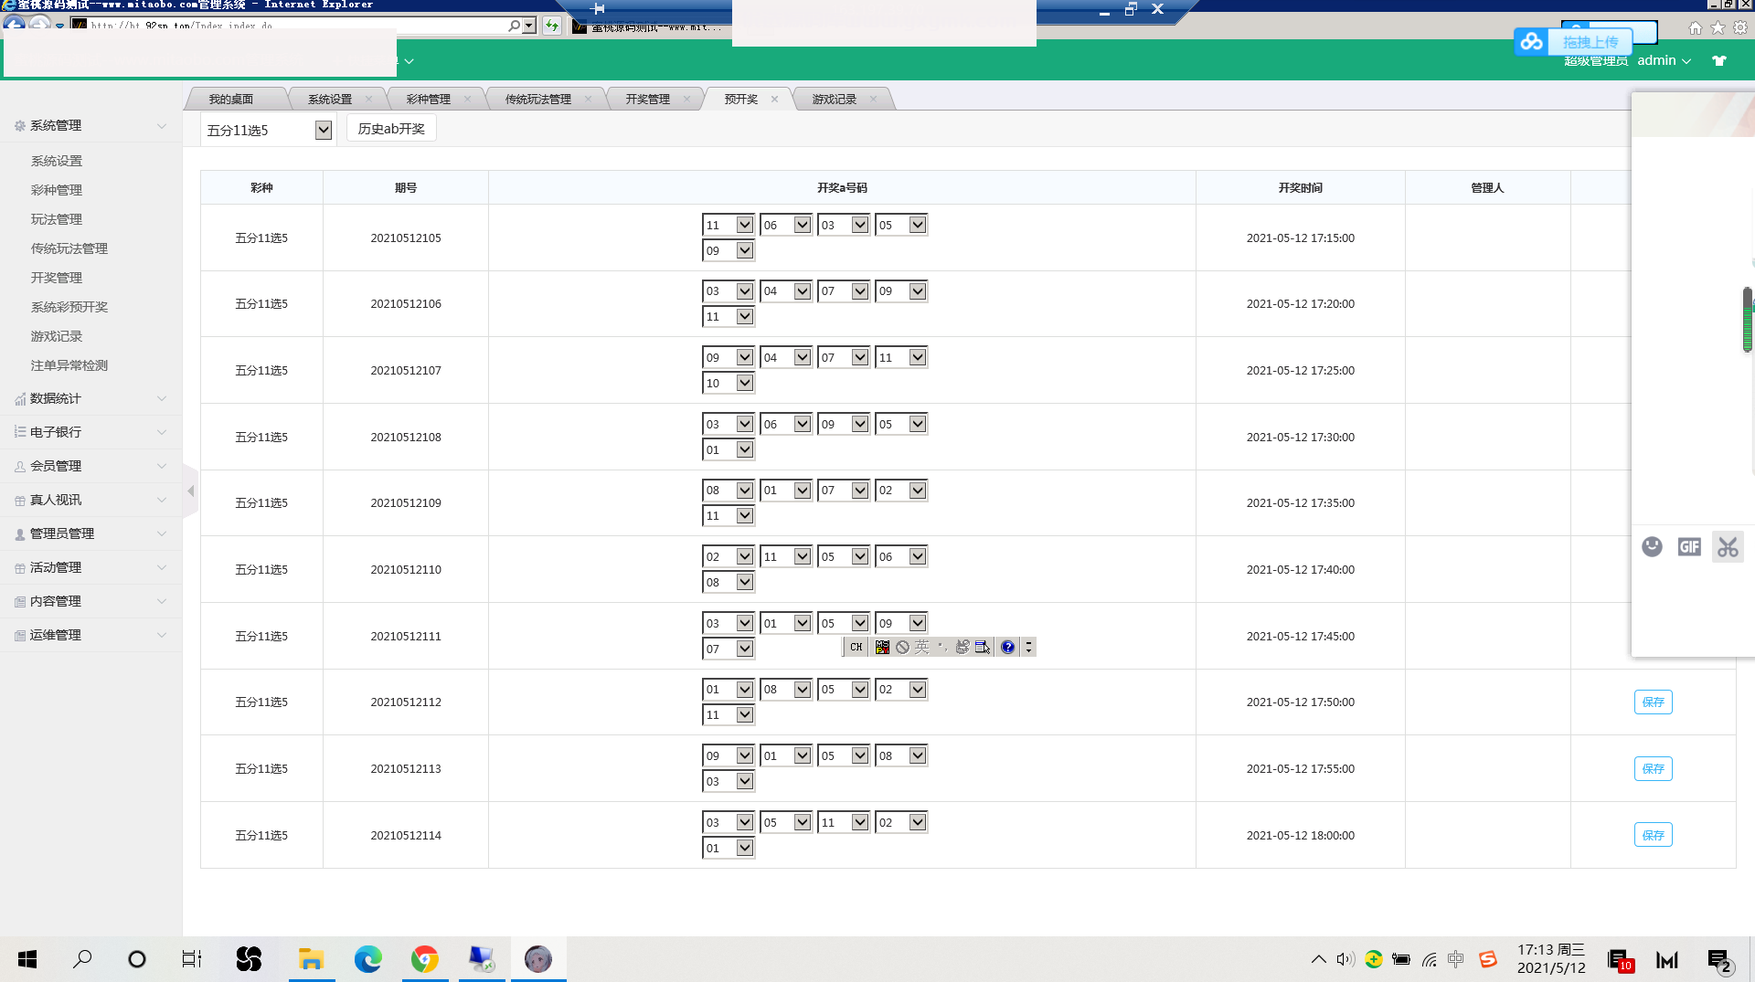1755x982 pixels.
Task: Expand the 数据统计 sidebar section
Action: (90, 398)
